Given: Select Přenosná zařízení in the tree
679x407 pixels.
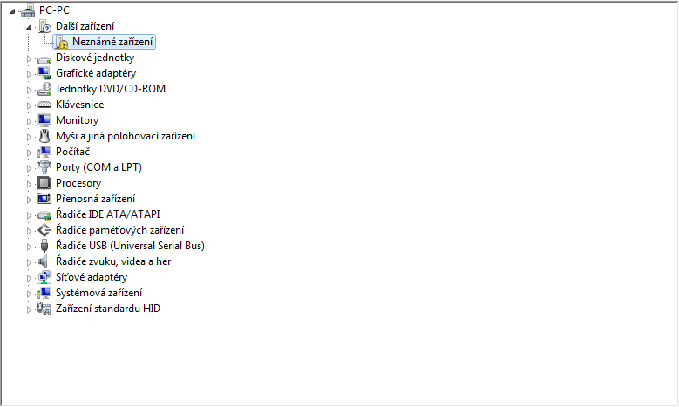Looking at the screenshot, I should click(95, 199).
